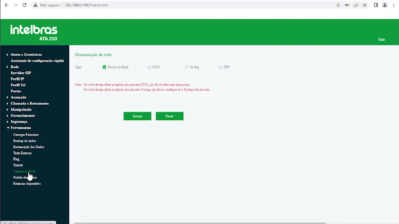Open the Servidor SIP page
The height and width of the screenshot is (224, 399).
pyautogui.click(x=21, y=73)
